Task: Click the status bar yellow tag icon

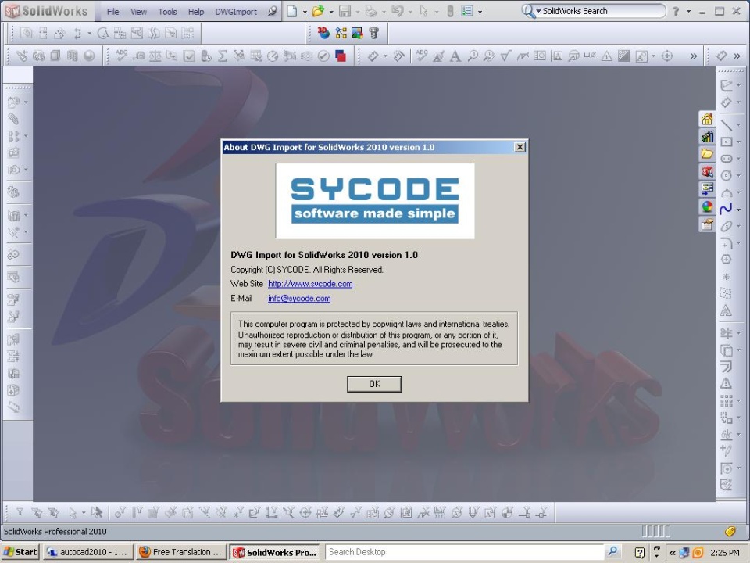Action: 730,531
